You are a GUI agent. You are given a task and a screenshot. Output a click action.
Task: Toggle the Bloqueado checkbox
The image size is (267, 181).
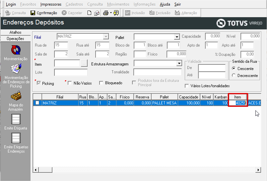101,83
